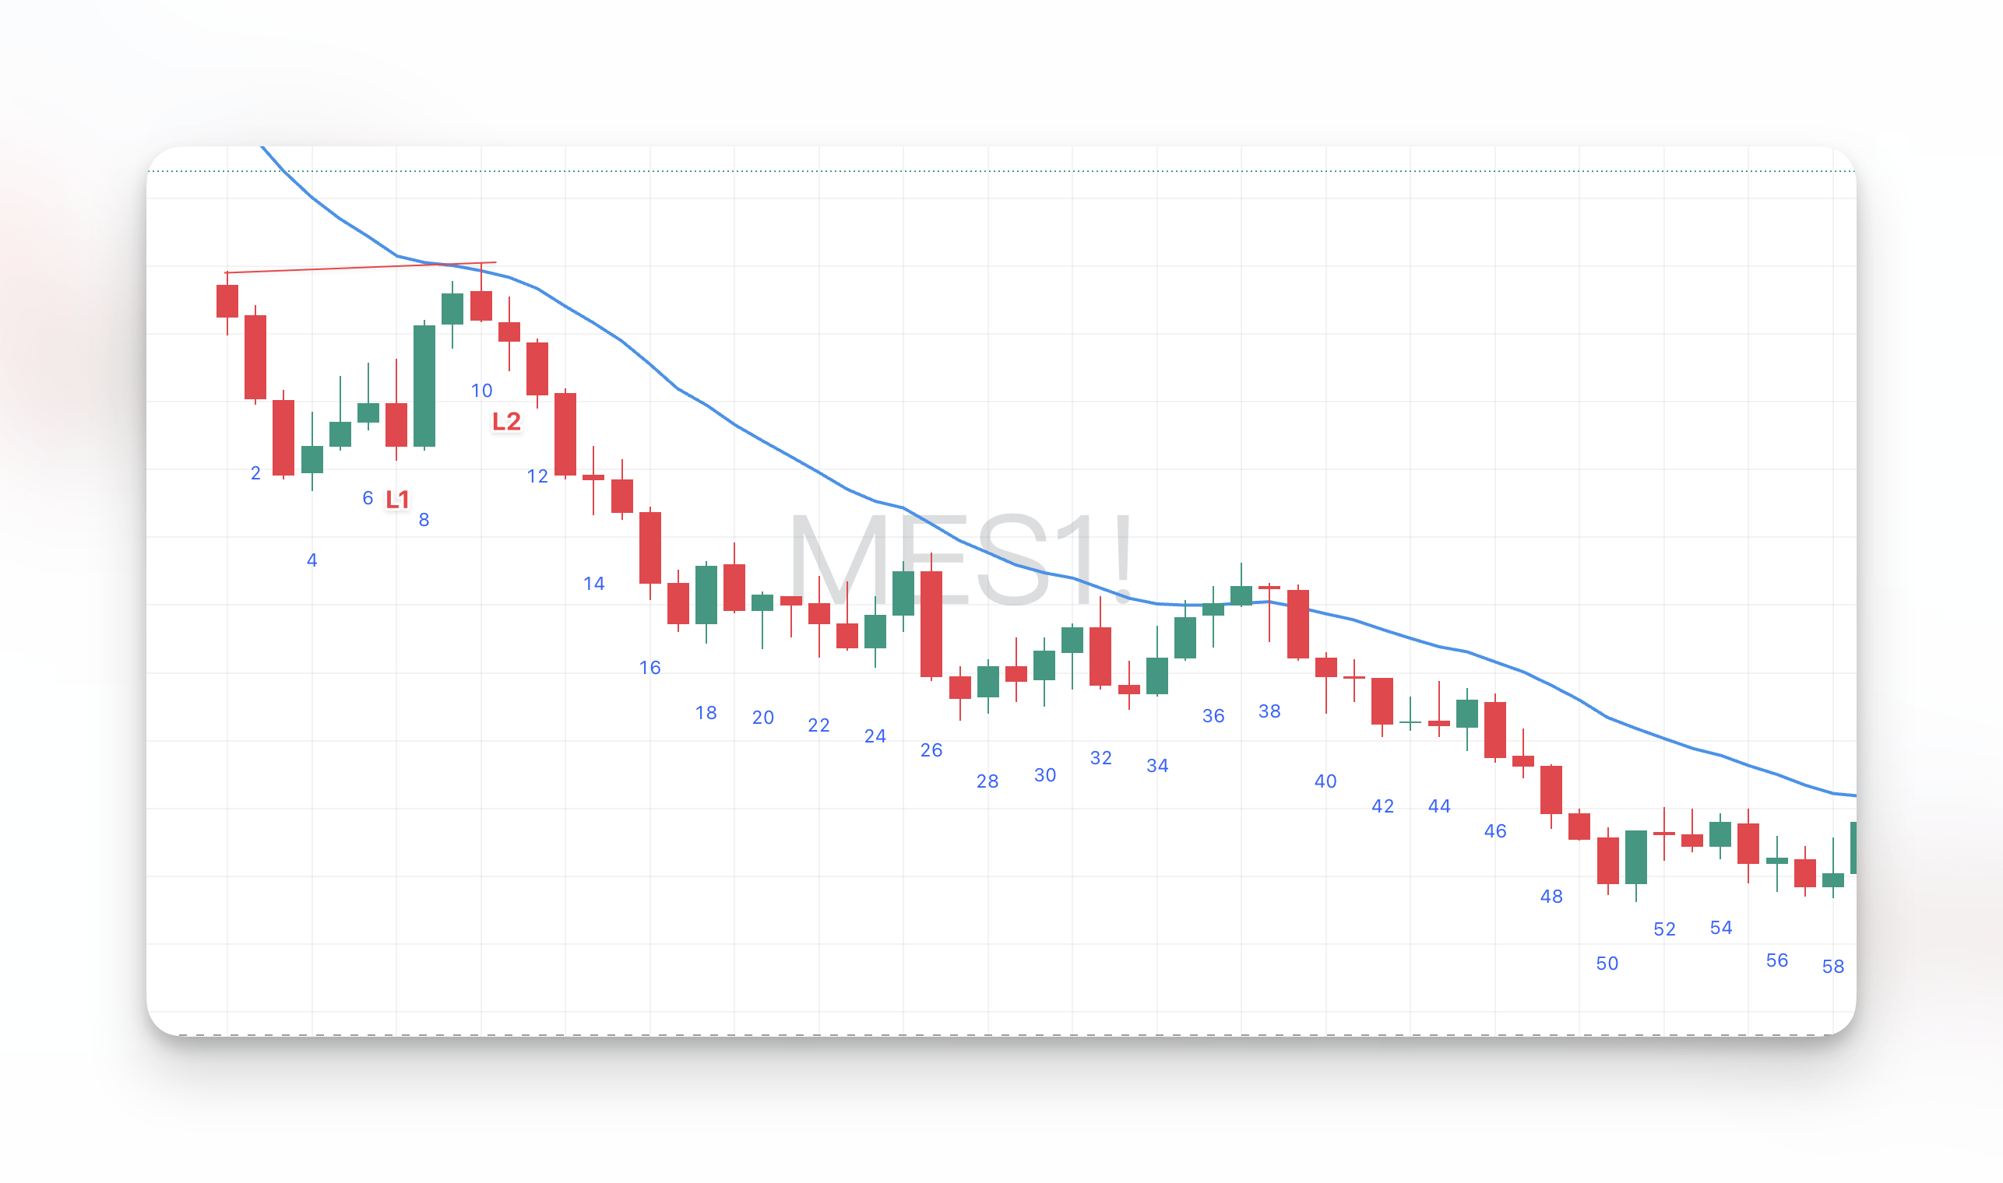Click the bar number label 58
The height and width of the screenshot is (1183, 2003).
coord(1832,967)
